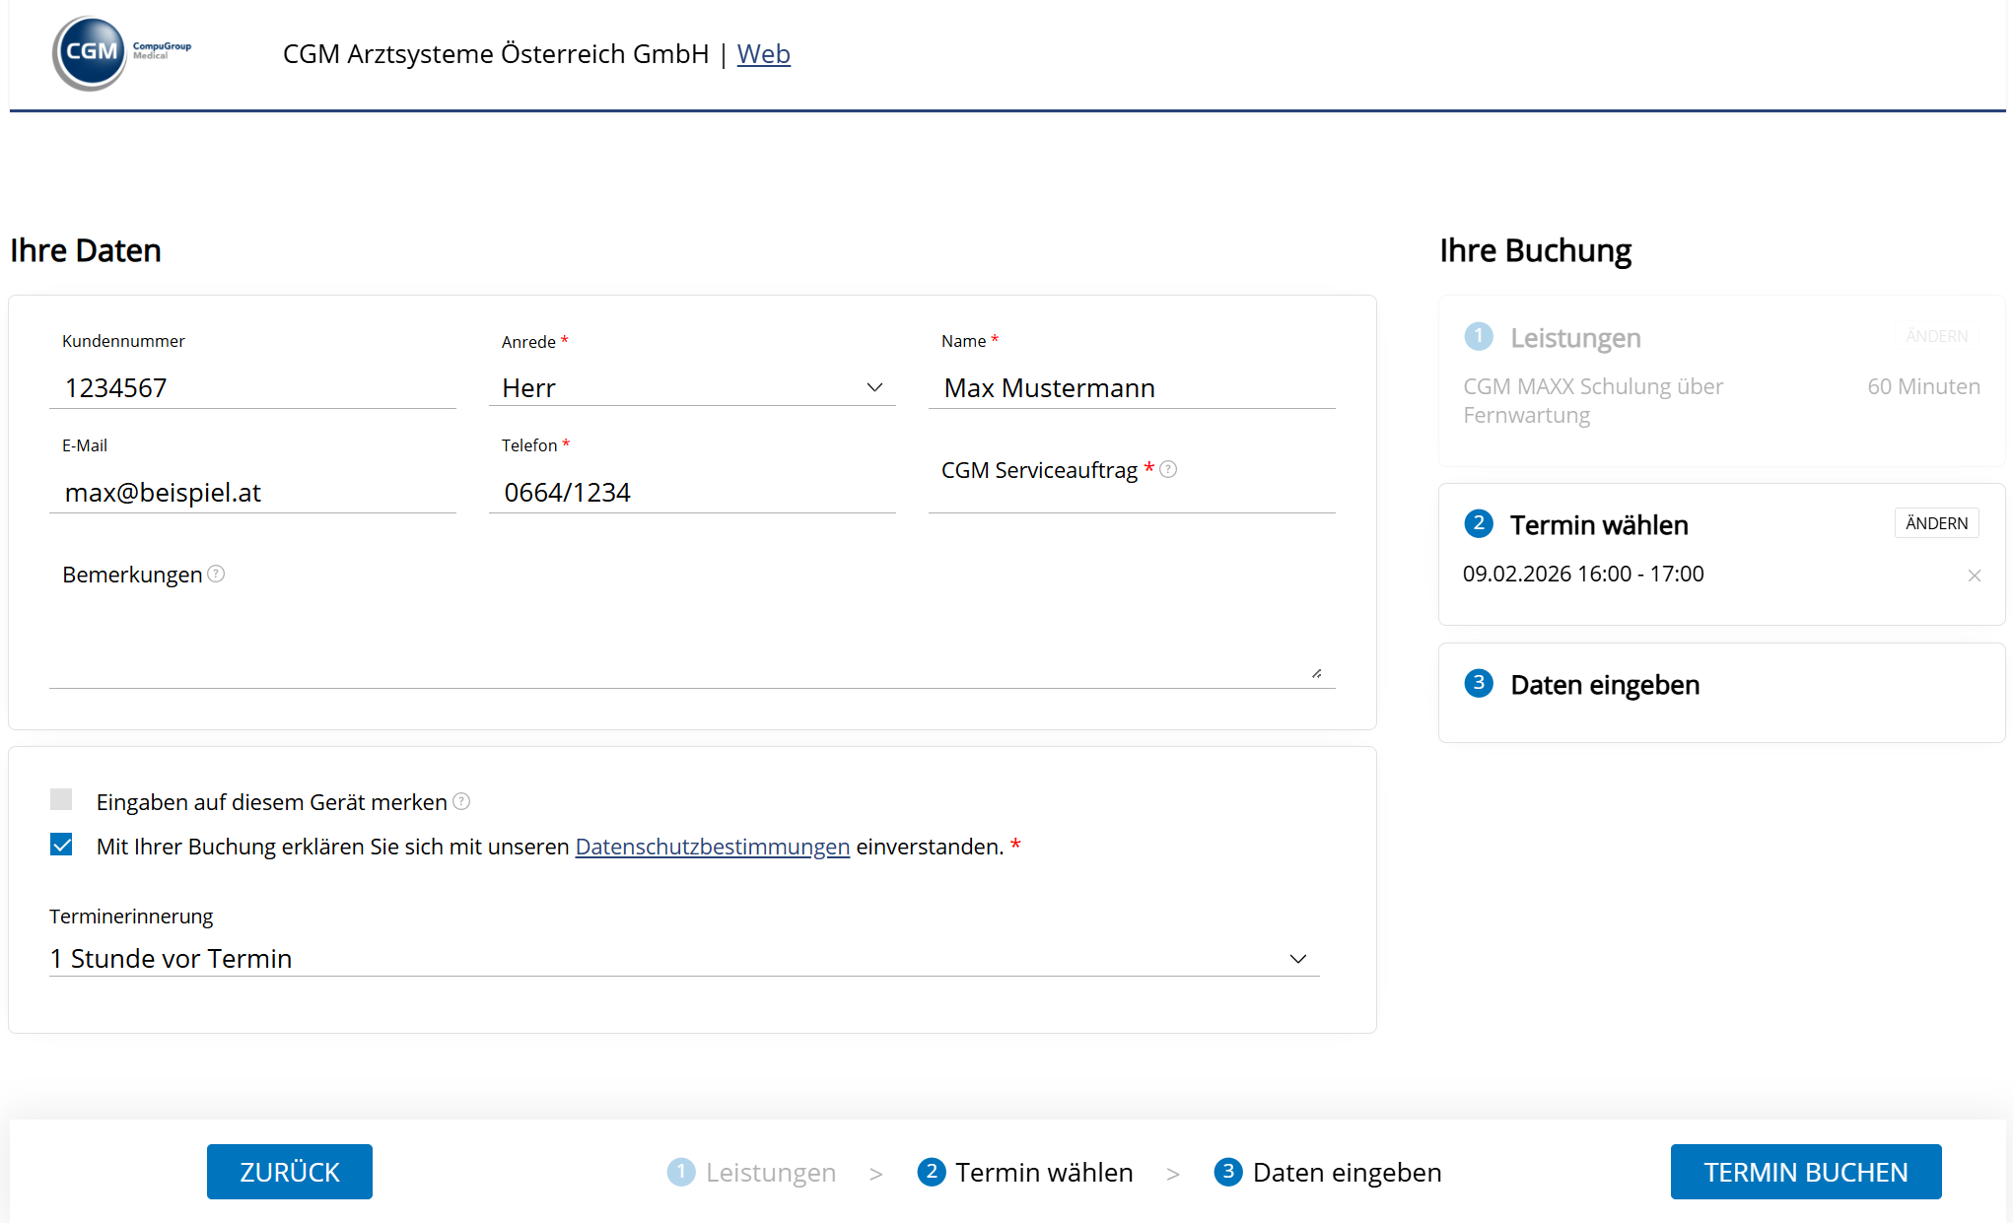Remove the selected appointment with X icon

pyautogui.click(x=1974, y=576)
